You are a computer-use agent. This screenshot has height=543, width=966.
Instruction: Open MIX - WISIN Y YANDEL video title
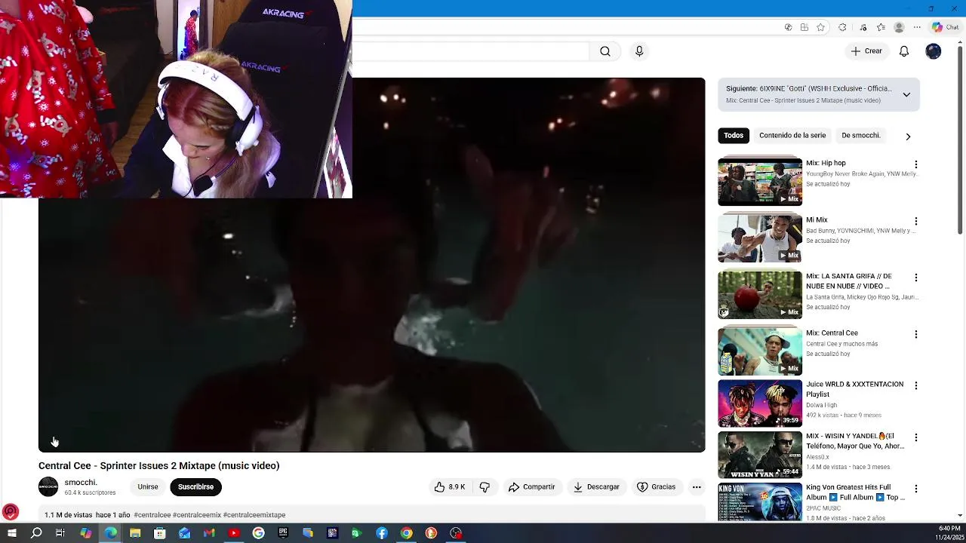(x=855, y=441)
